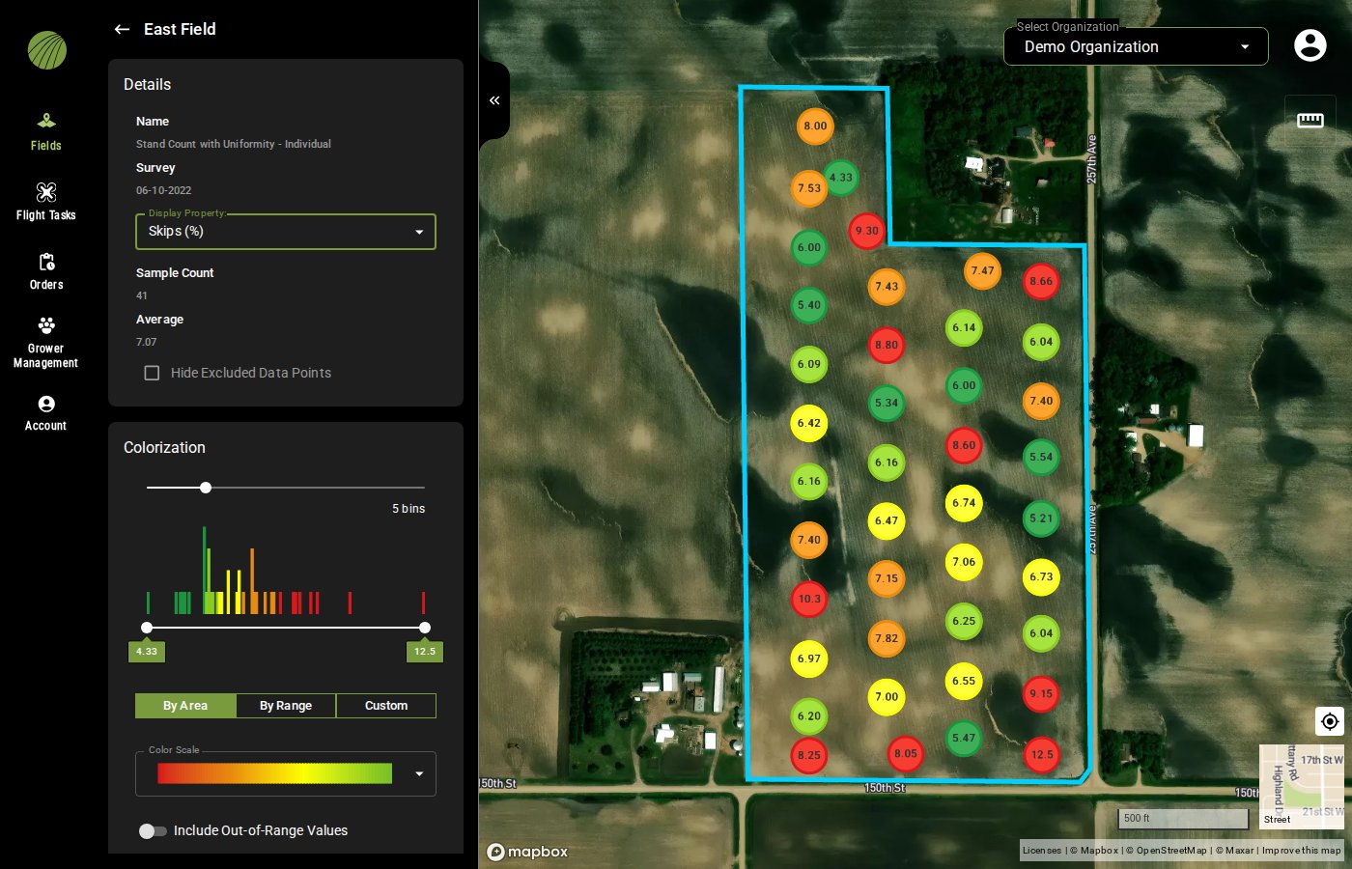
Task: Click the 12.5 maximum range handle
Action: click(x=425, y=628)
